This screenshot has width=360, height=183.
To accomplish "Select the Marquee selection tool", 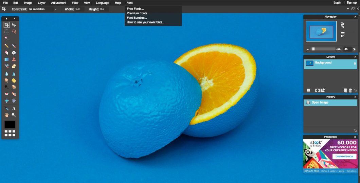I will pos(7,32).
